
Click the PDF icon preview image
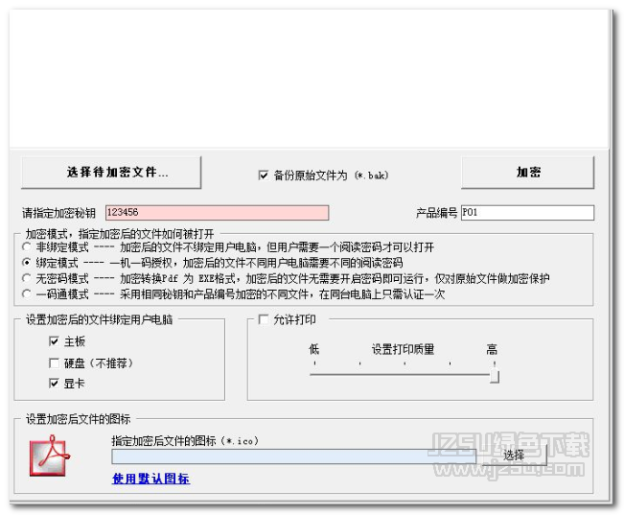pos(49,456)
